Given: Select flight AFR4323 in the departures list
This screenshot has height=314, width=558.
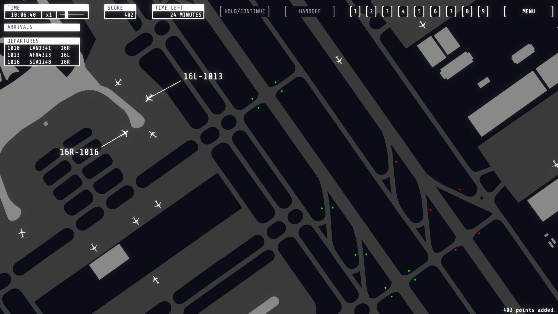Looking at the screenshot, I should point(39,55).
